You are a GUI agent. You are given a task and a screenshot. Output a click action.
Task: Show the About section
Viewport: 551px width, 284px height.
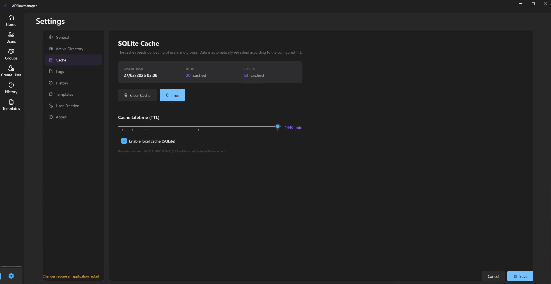(61, 117)
